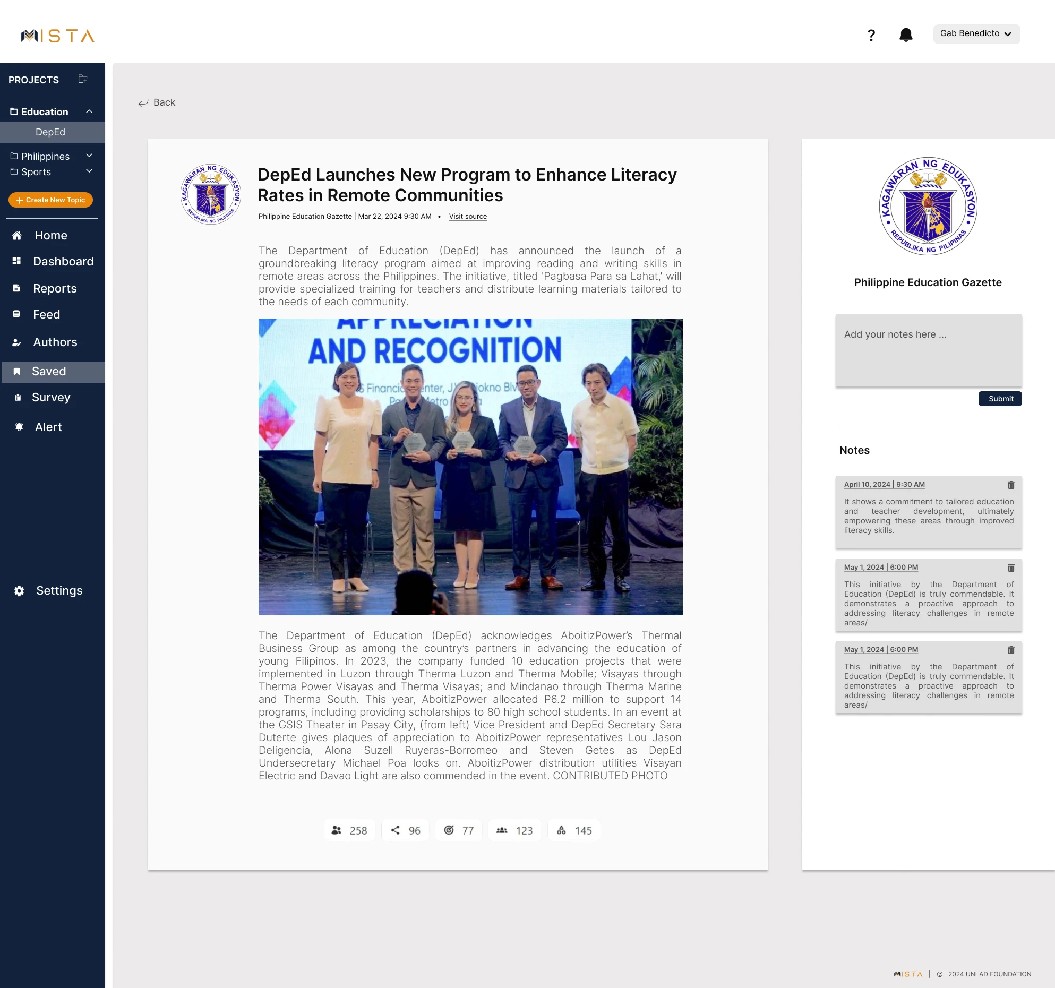Click the target icon showing 77
This screenshot has height=988, width=1055.
pyautogui.click(x=449, y=830)
